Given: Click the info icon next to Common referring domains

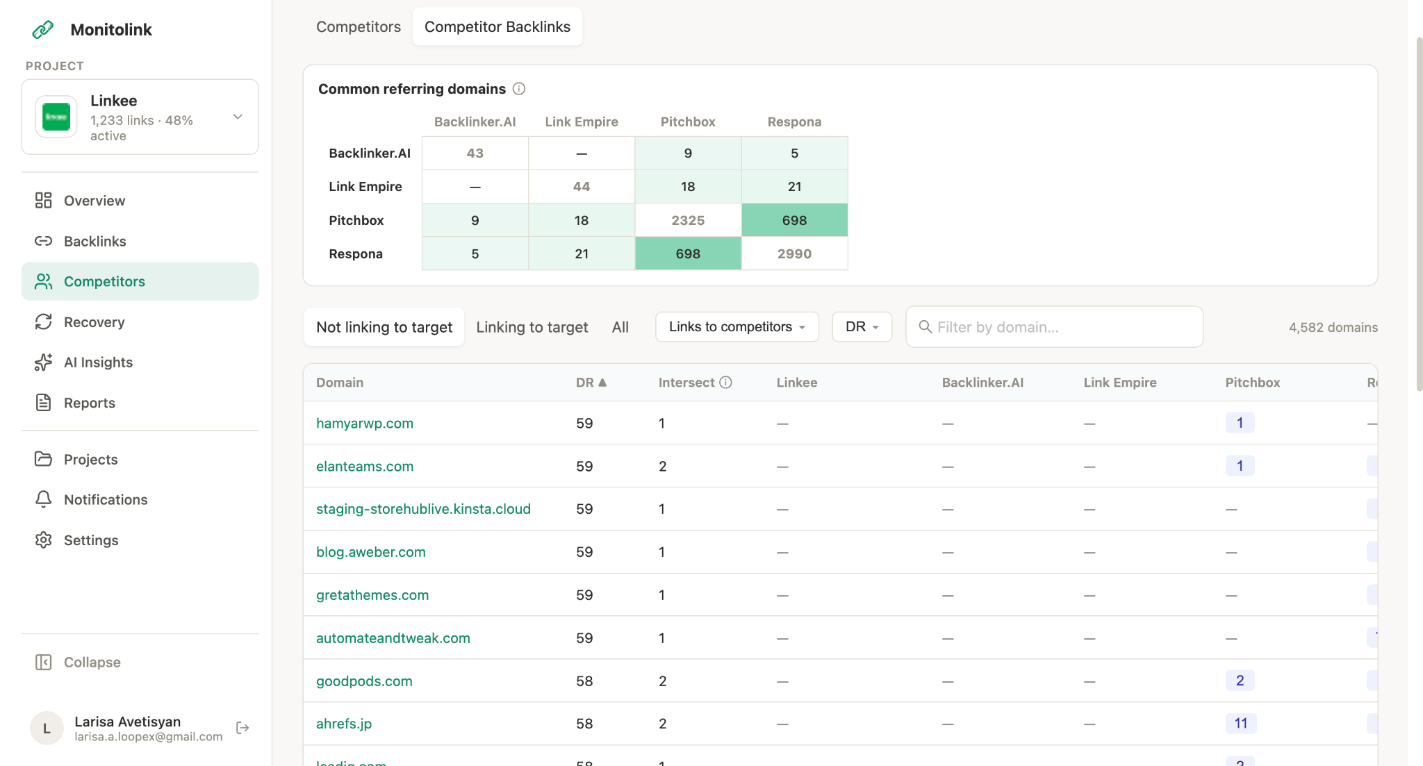Looking at the screenshot, I should [519, 89].
